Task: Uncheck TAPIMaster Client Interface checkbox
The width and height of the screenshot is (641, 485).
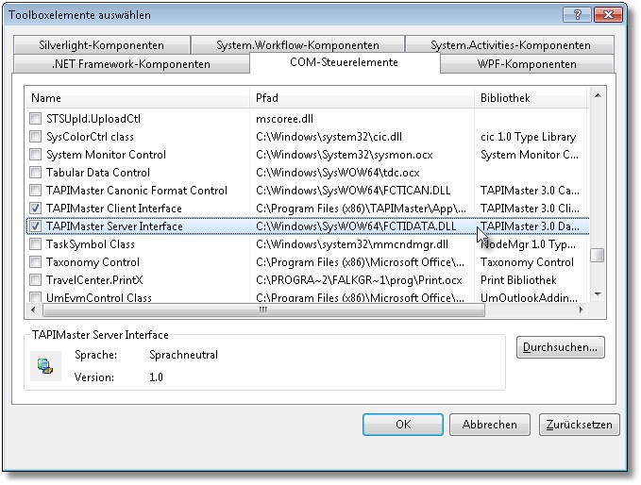Action: pos(36,209)
